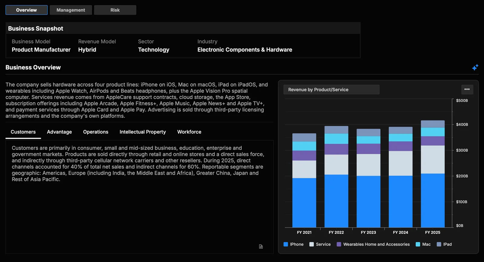Click the FY 2025 Service bar segment
The height and width of the screenshot is (262, 484).
(433, 159)
